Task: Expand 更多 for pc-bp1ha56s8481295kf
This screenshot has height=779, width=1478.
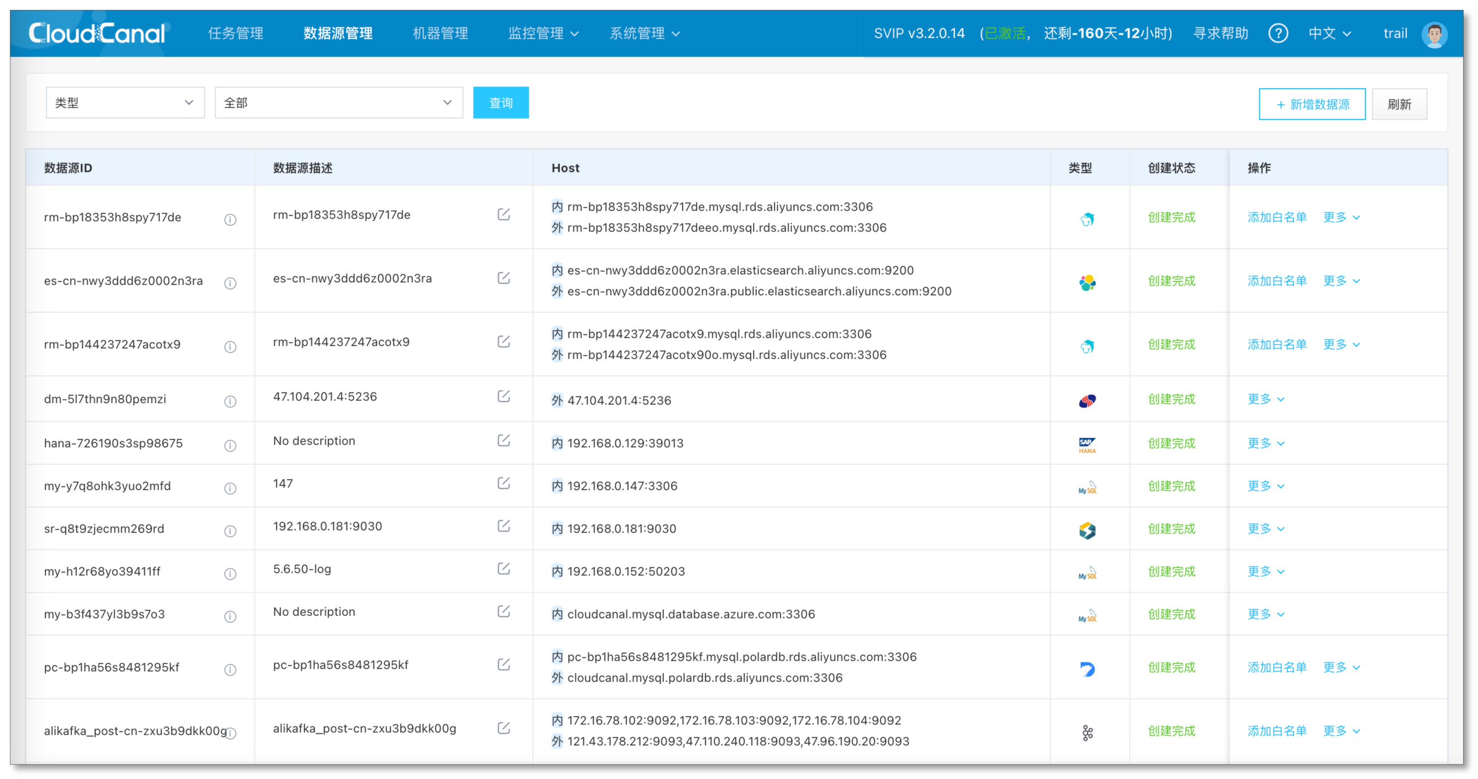Action: click(1341, 668)
